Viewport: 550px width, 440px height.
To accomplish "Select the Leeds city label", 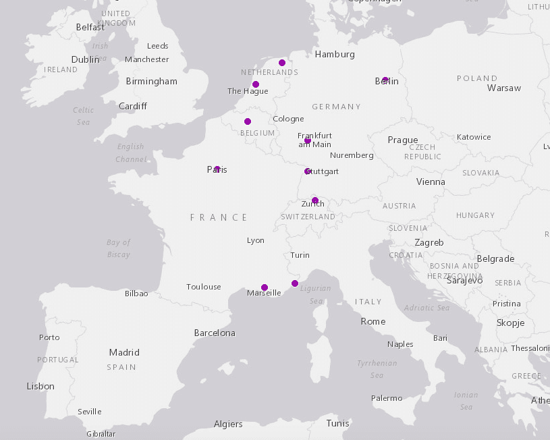I will pos(157,46).
